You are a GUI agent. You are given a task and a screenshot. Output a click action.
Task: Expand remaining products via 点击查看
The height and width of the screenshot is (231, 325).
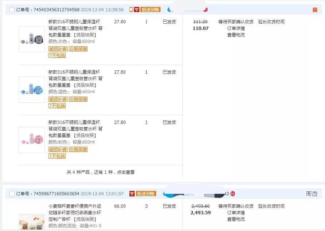click(126, 172)
